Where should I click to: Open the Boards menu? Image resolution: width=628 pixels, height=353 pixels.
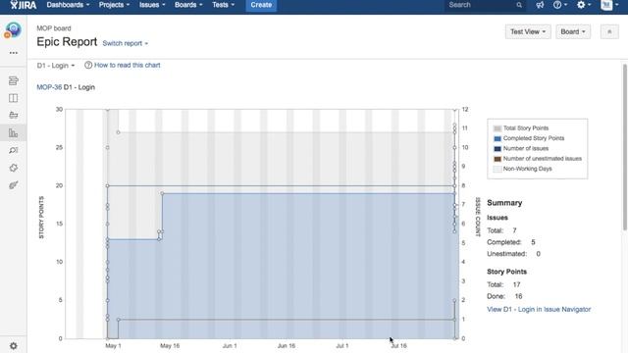point(188,5)
